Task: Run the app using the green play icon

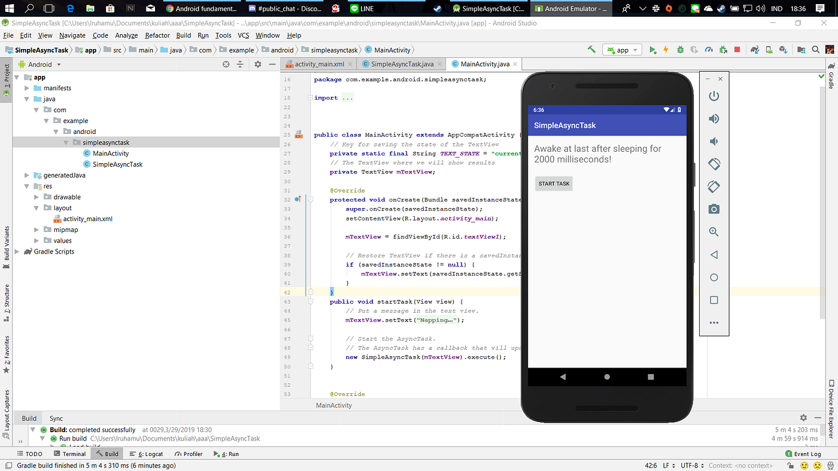Action: click(x=653, y=50)
